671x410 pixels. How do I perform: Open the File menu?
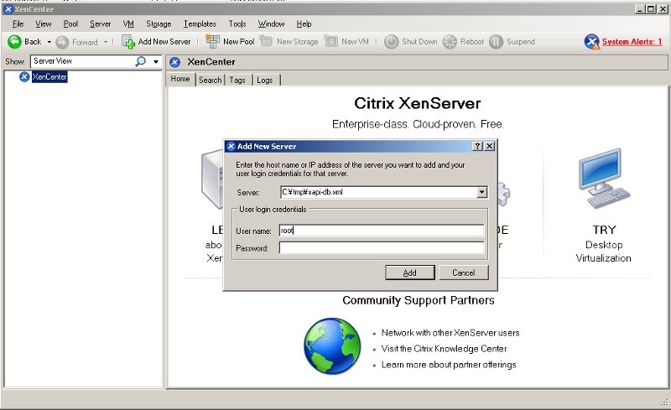pos(18,24)
